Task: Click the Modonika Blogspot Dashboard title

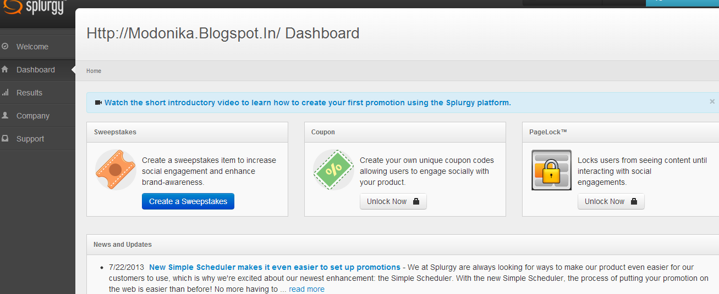Action: (x=223, y=33)
